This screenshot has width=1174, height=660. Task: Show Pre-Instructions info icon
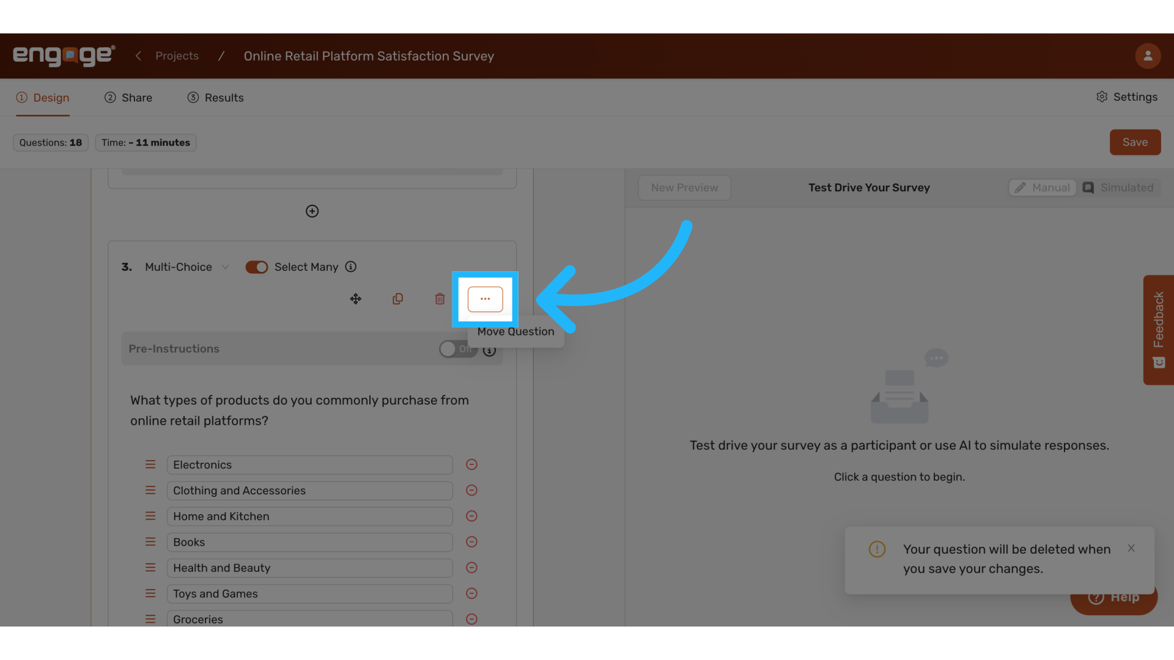(x=489, y=351)
